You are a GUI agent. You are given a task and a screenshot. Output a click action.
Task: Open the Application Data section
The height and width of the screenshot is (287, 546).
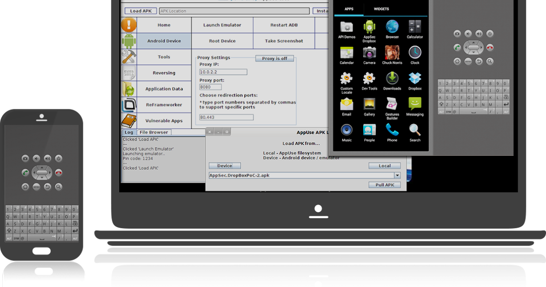[164, 89]
